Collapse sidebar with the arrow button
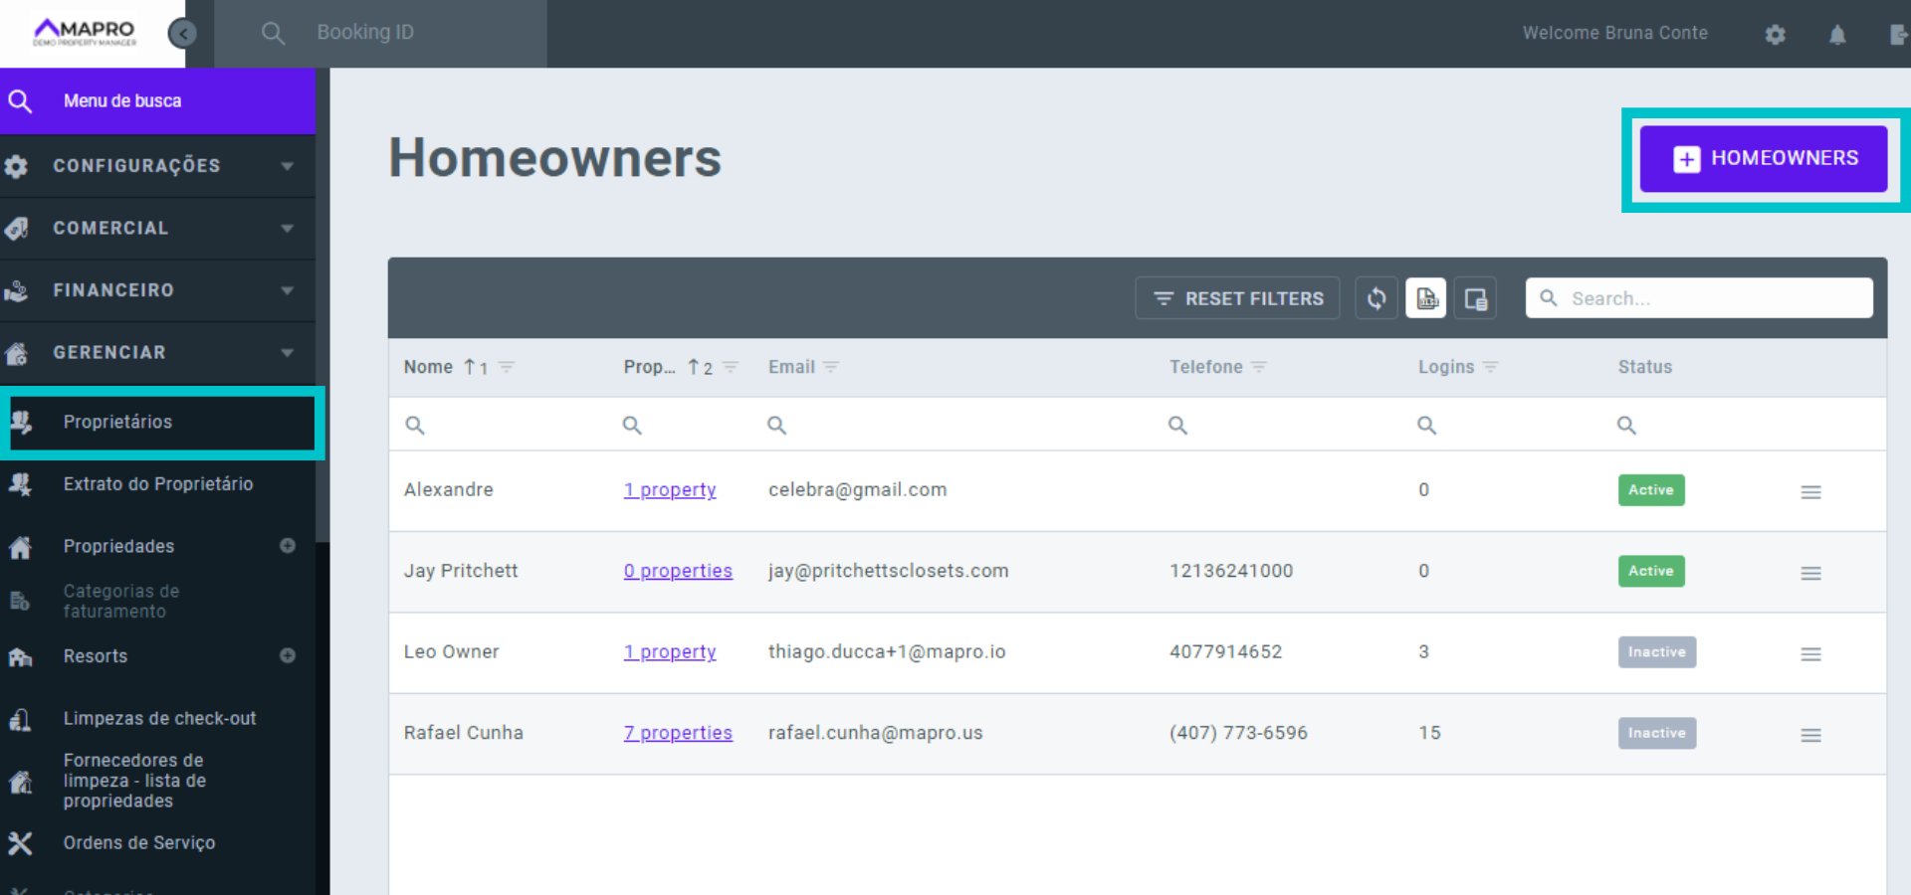This screenshot has width=1911, height=895. pos(182,34)
